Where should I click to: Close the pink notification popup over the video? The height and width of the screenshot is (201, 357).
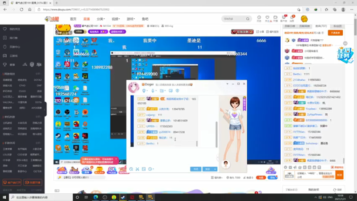pos(116,159)
